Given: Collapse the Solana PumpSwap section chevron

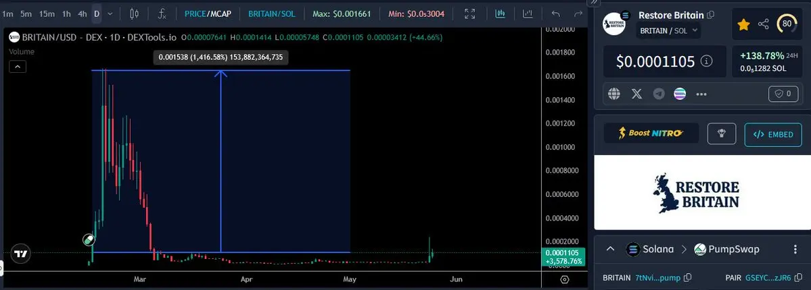Looking at the screenshot, I should (610, 250).
